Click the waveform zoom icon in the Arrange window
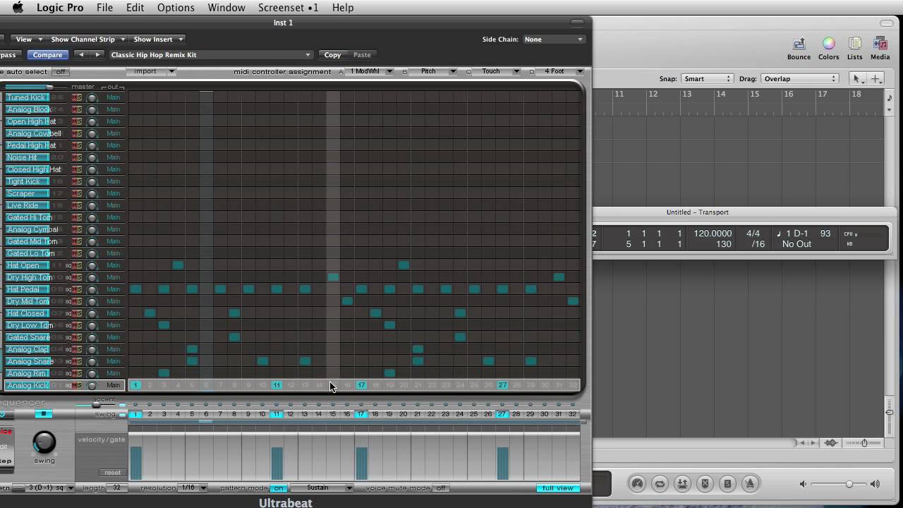Viewport: 903px width, 508px height. pyautogui.click(x=831, y=443)
